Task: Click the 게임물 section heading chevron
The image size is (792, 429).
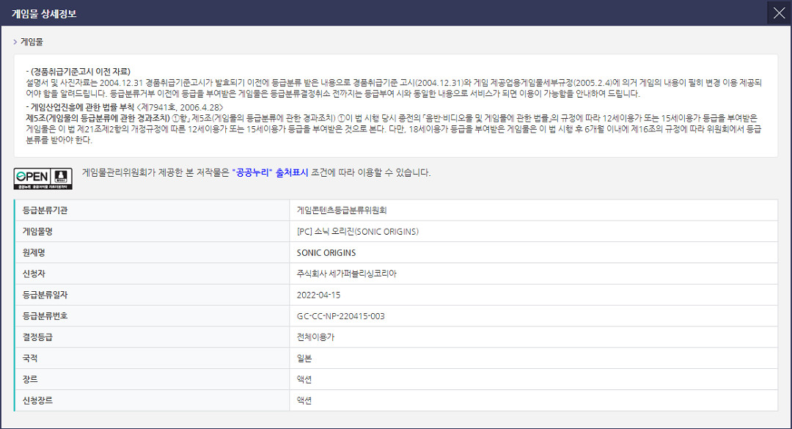Action: 15,42
